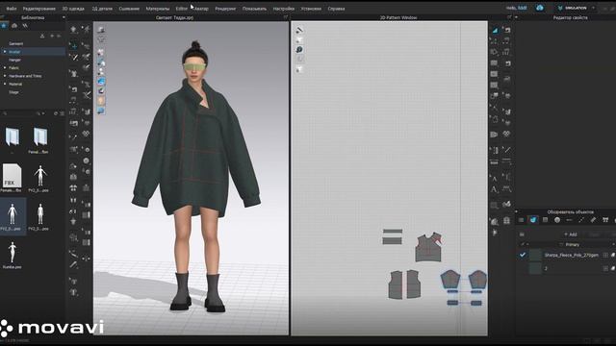The height and width of the screenshot is (346, 616).
Task: Open the Сшивание menu
Action: (x=129, y=9)
